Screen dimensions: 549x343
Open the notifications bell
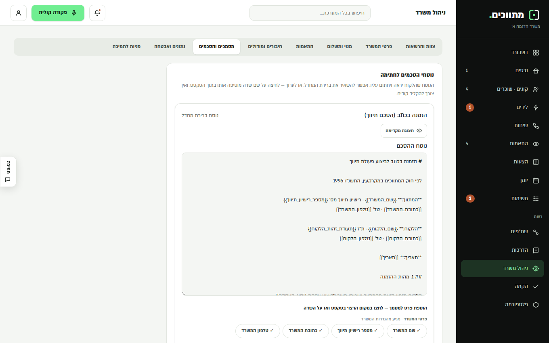tap(97, 13)
